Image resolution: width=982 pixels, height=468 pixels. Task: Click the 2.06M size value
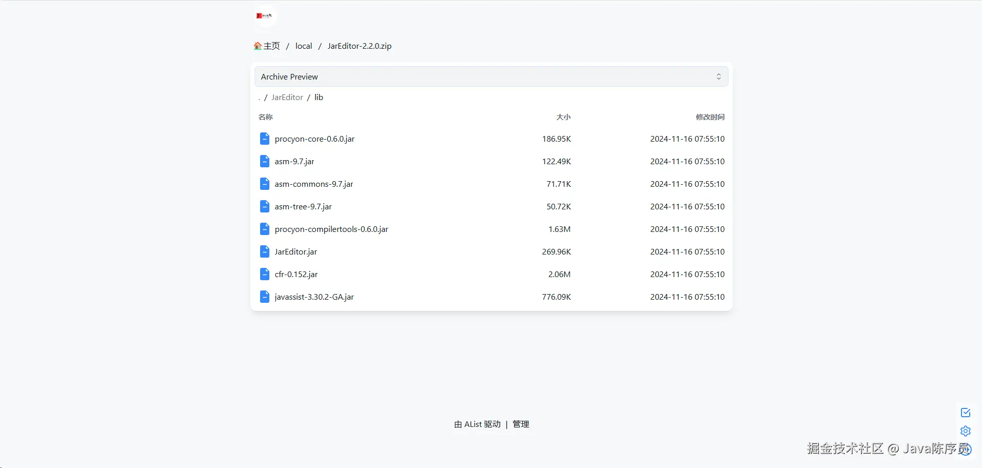click(560, 275)
